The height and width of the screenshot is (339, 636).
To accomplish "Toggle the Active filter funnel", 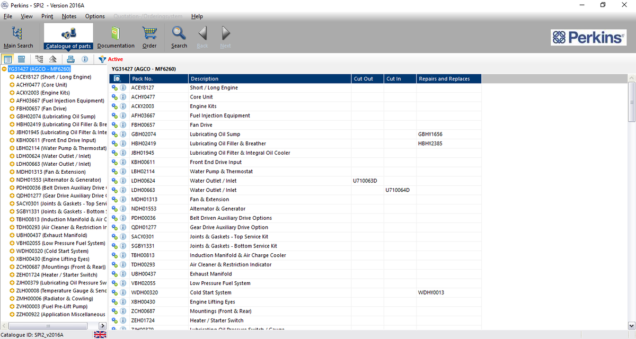I will pos(102,59).
